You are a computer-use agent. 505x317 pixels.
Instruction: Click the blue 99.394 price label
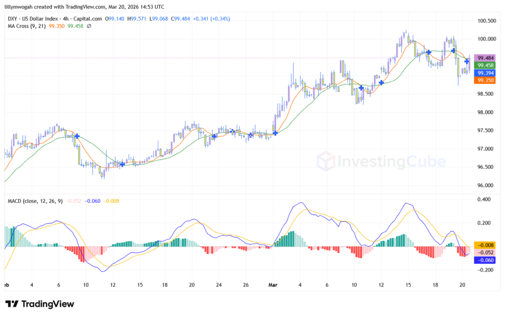click(x=483, y=73)
